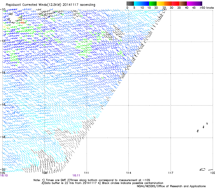Click the '20' label under the color bar
Screen dimensions: 215x188
156,8
